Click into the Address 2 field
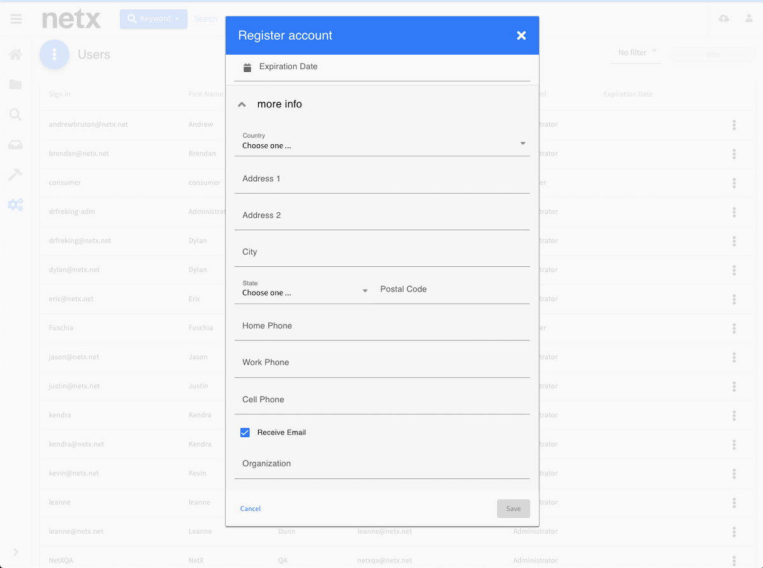The image size is (763, 568). (382, 216)
